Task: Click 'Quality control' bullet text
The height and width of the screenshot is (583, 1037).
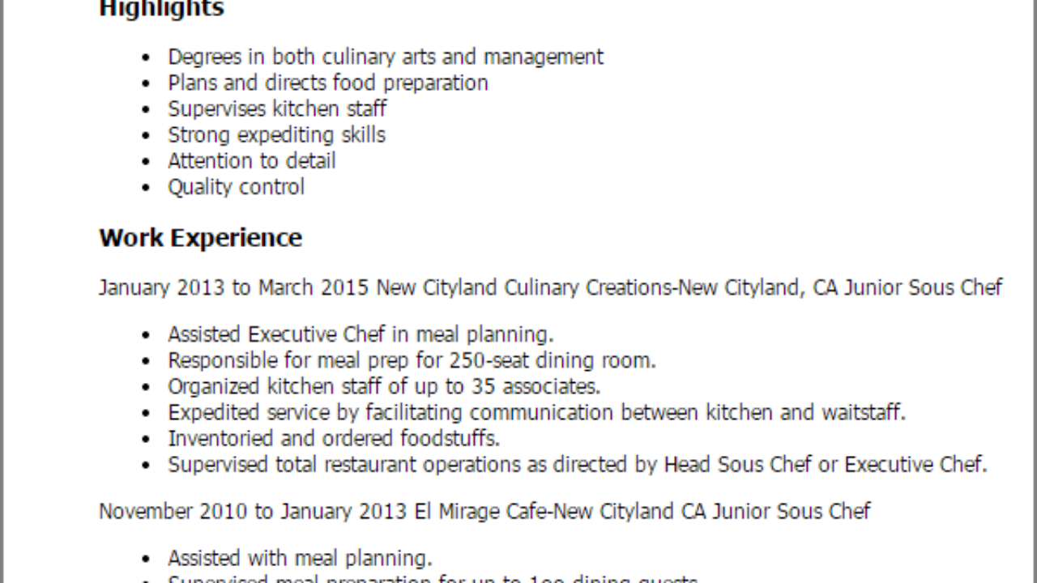Action: 237,187
